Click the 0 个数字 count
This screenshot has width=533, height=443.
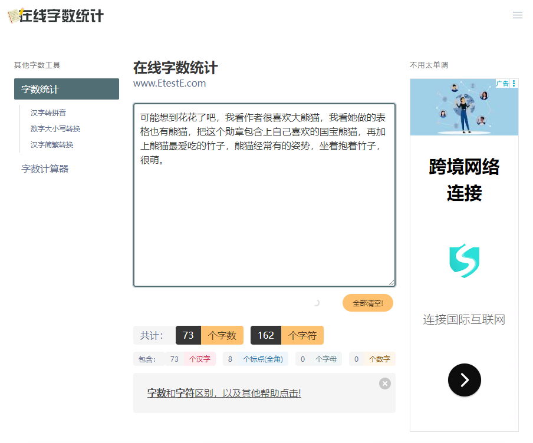[x=372, y=359]
